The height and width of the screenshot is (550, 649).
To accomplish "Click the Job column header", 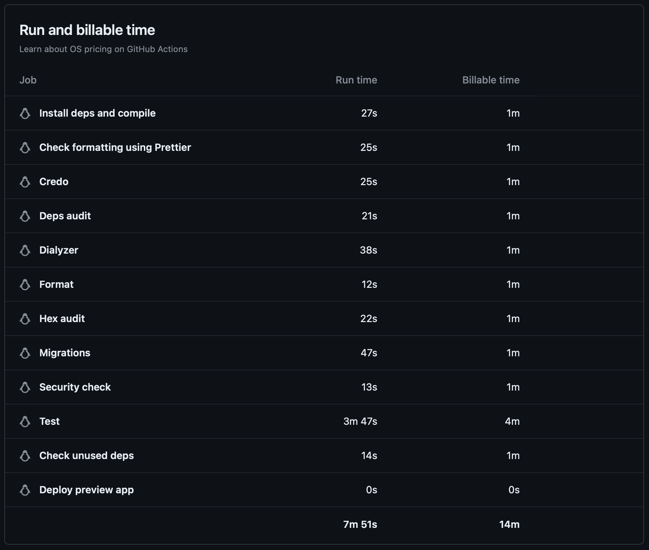I will point(28,80).
